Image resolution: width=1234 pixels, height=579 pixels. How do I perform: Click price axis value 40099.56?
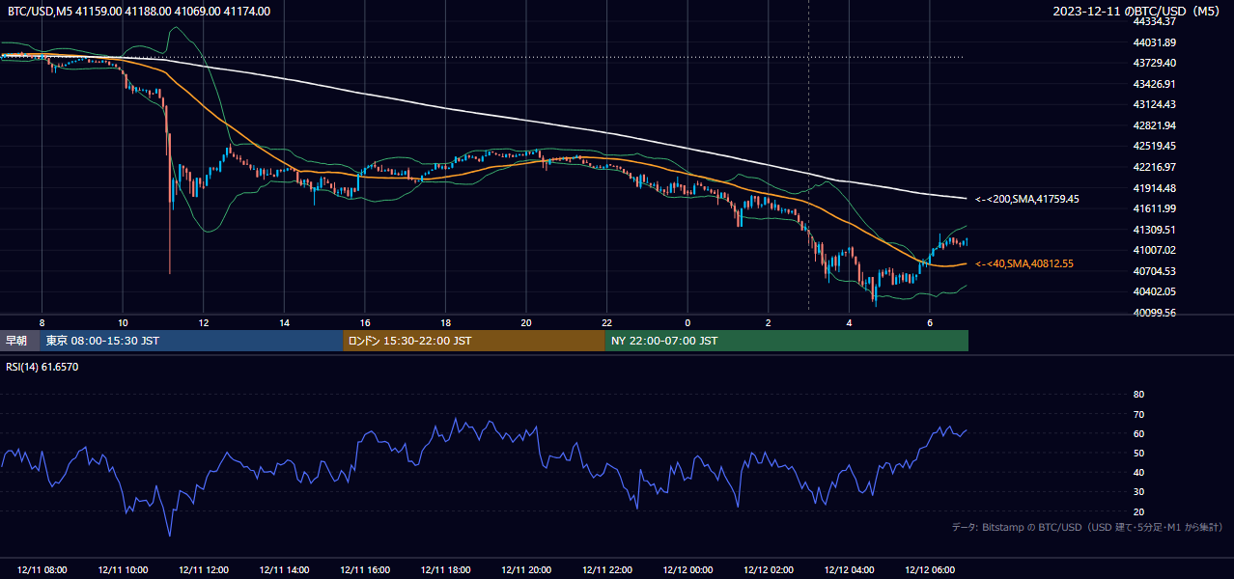pos(1154,313)
